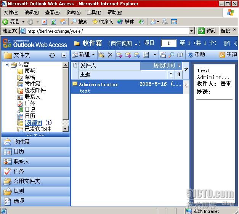This screenshot has height=214, width=239.
Task: Click the Forward message icon
Action: click(137, 55)
